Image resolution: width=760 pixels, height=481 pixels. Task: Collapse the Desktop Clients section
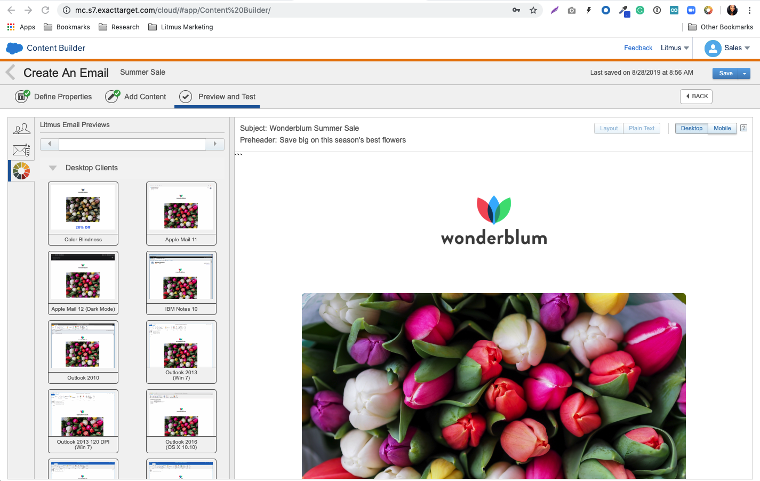pyautogui.click(x=53, y=168)
